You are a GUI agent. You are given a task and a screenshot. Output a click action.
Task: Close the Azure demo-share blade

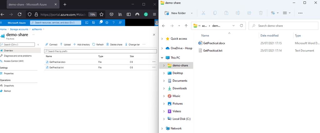(154, 35)
